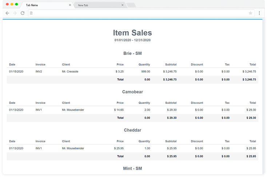
Task: Click Mr. Mousebender in Cheddar table
Action: pos(73,148)
